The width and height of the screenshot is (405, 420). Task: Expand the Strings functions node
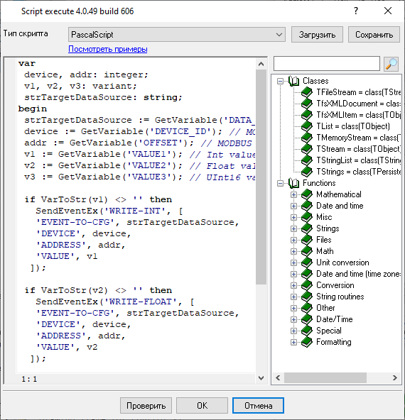[293, 228]
